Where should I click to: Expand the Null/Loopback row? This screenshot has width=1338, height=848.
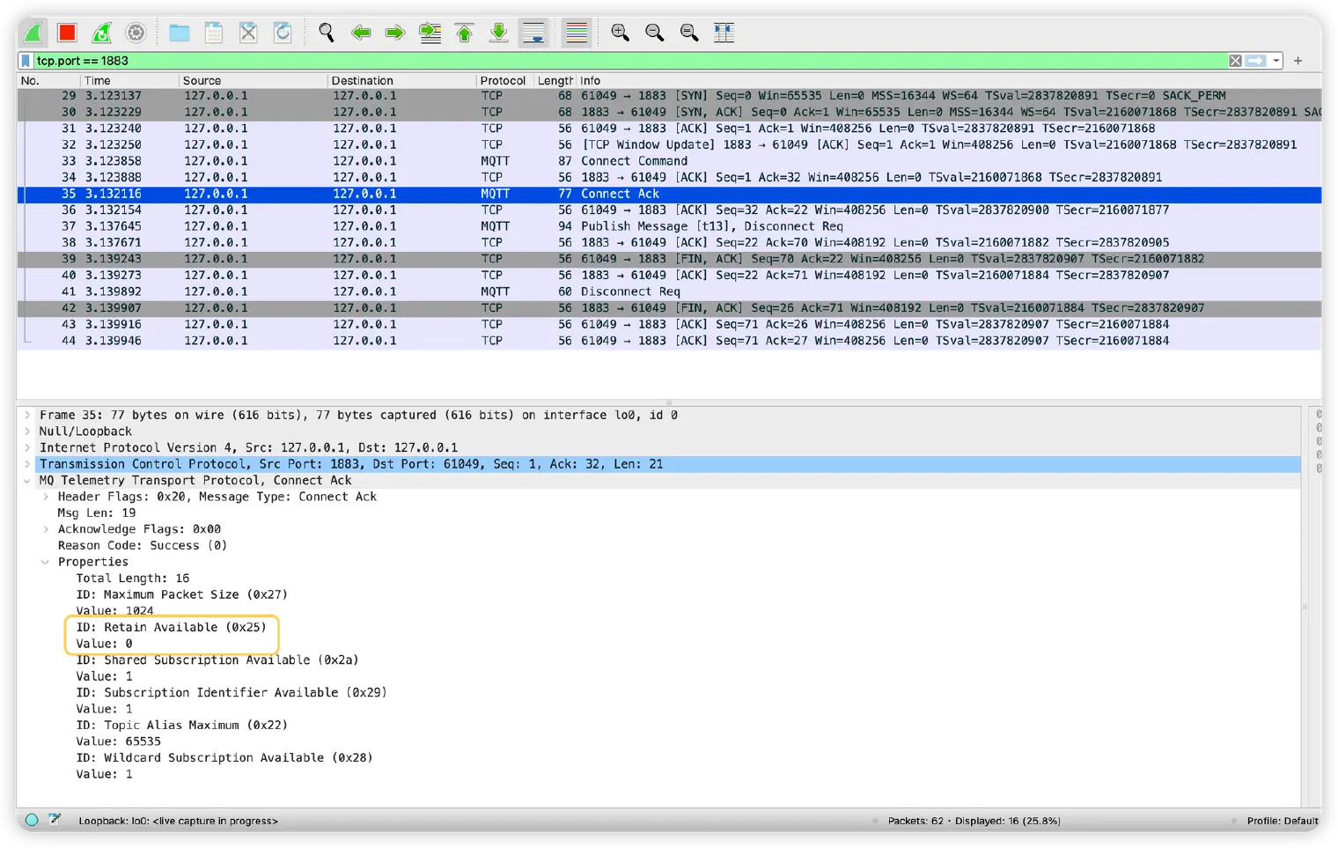tap(27, 431)
